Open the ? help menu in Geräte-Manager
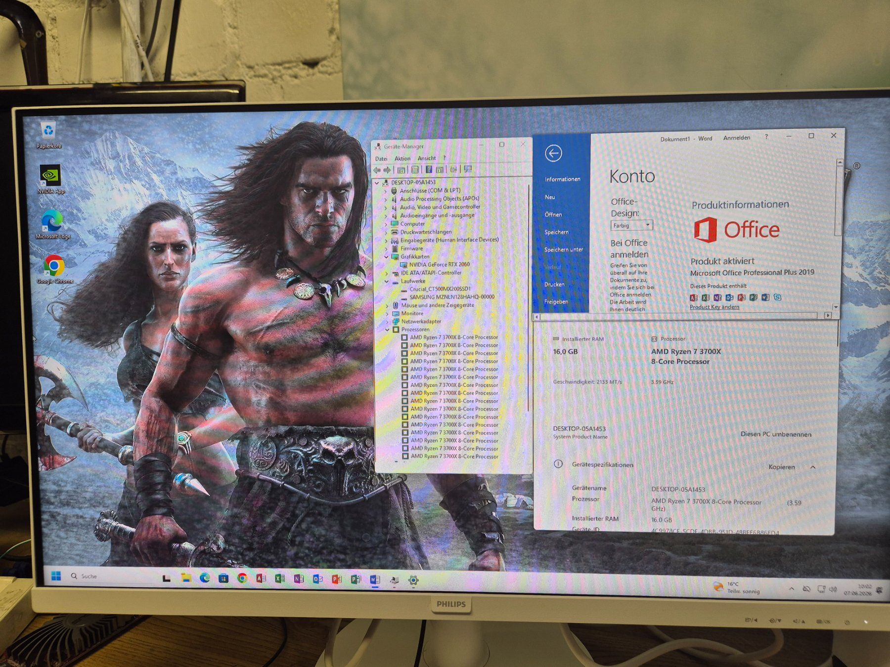Viewport: 890px width, 667px height. [444, 158]
